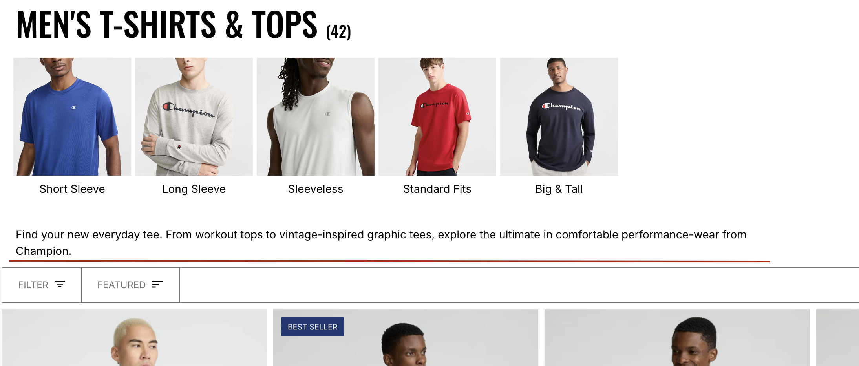Click the Short Sleeve text link
The width and height of the screenshot is (859, 366).
(72, 189)
